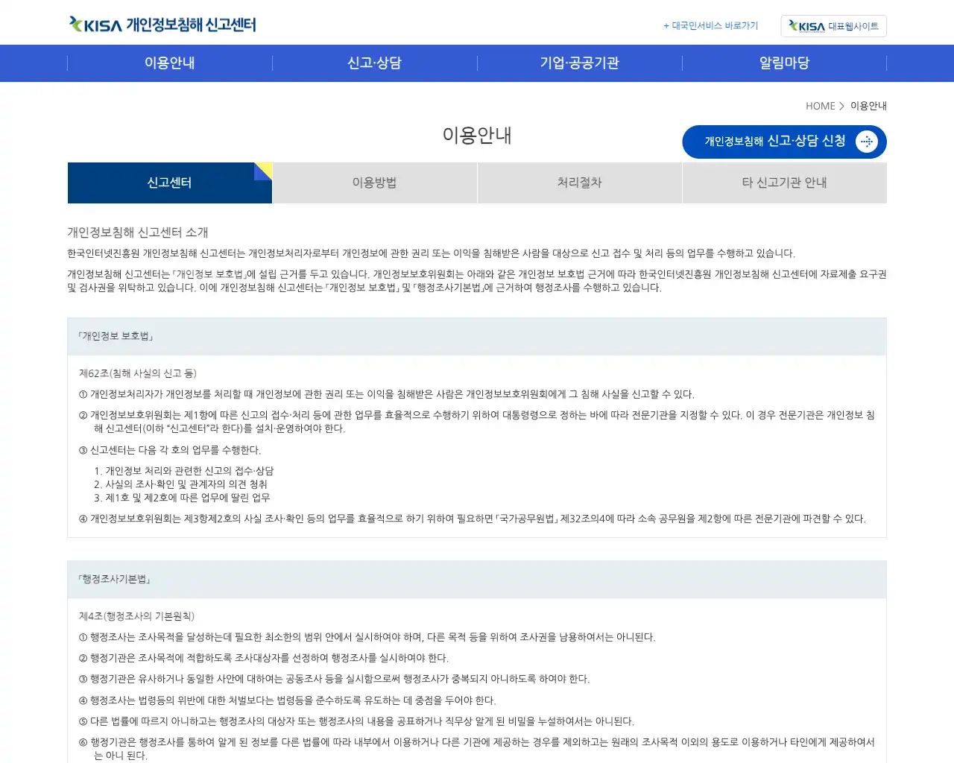
Task: Click the 제4조(행정조사의 기본원칙) line
Action: 137,616
